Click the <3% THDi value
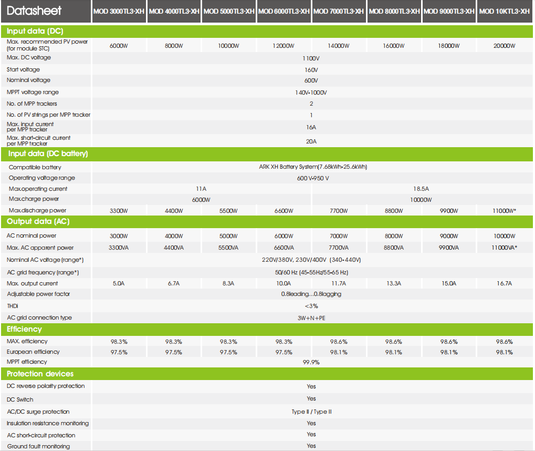The height and width of the screenshot is (451, 535). point(311,306)
